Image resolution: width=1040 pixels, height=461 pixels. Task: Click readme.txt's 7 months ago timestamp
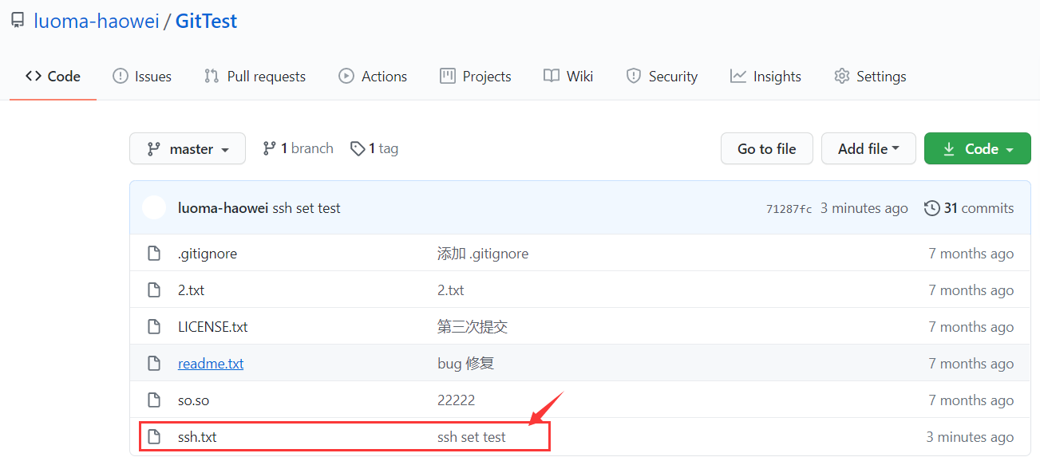click(x=971, y=364)
